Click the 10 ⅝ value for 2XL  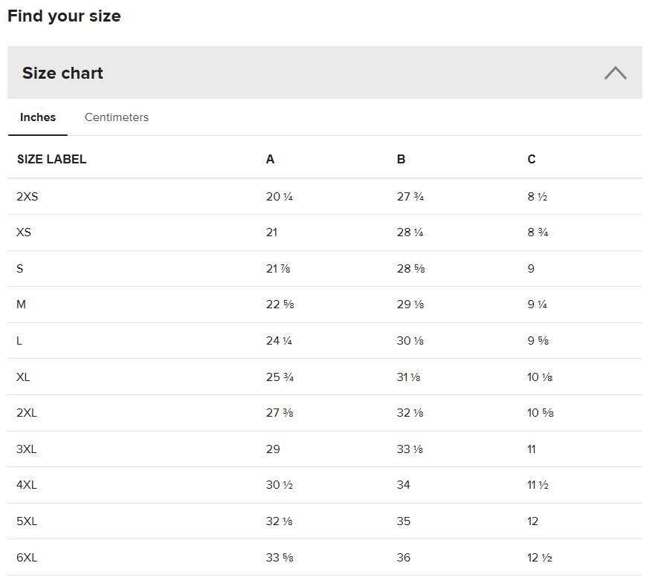(541, 413)
